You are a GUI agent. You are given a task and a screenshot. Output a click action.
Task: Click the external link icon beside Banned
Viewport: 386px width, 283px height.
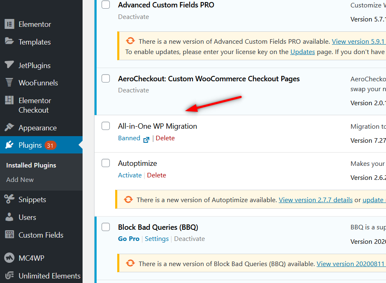(146, 139)
